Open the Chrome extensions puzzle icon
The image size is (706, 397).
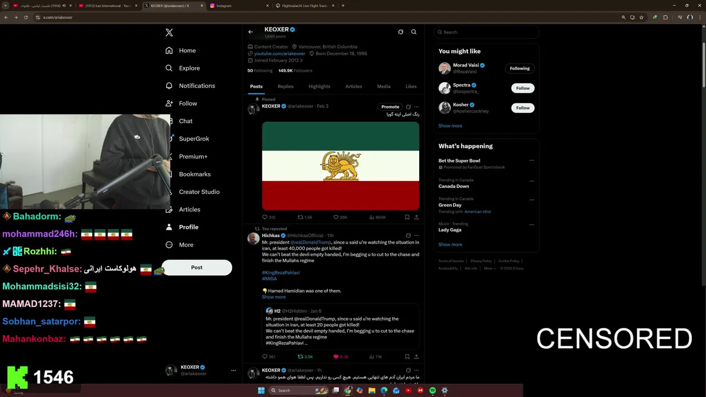(x=665, y=17)
